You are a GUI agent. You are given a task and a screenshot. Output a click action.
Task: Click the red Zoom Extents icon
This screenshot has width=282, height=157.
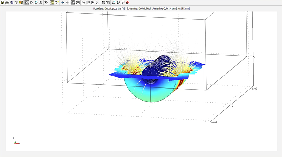[x=127, y=2]
